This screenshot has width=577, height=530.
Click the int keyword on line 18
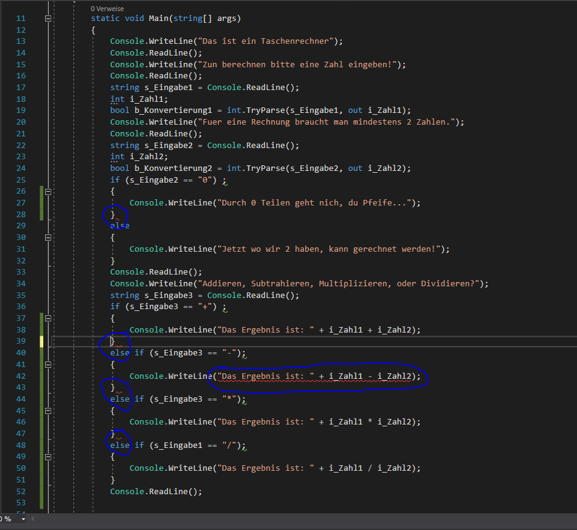coord(117,99)
